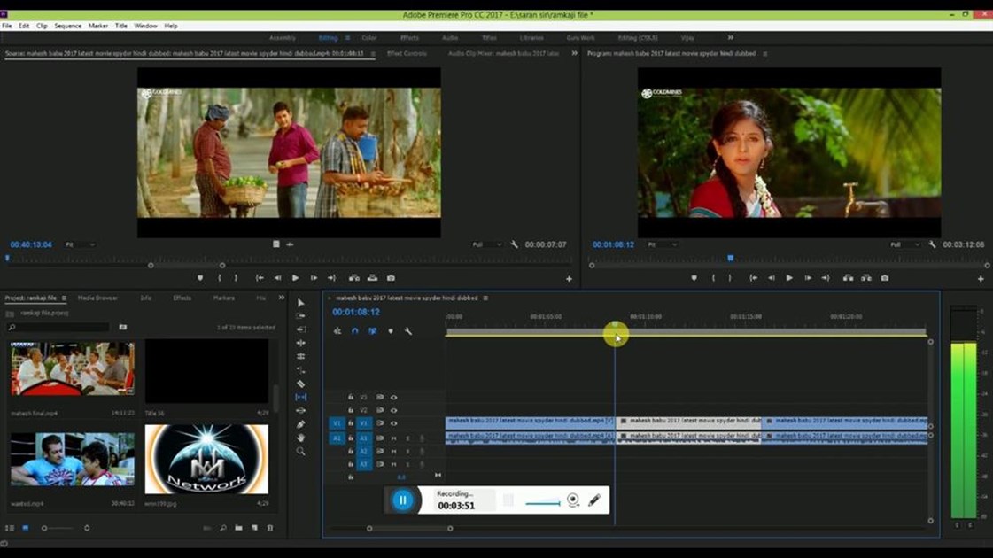Step forward one frame in Program monitor
This screenshot has width=993, height=558.
(x=808, y=278)
